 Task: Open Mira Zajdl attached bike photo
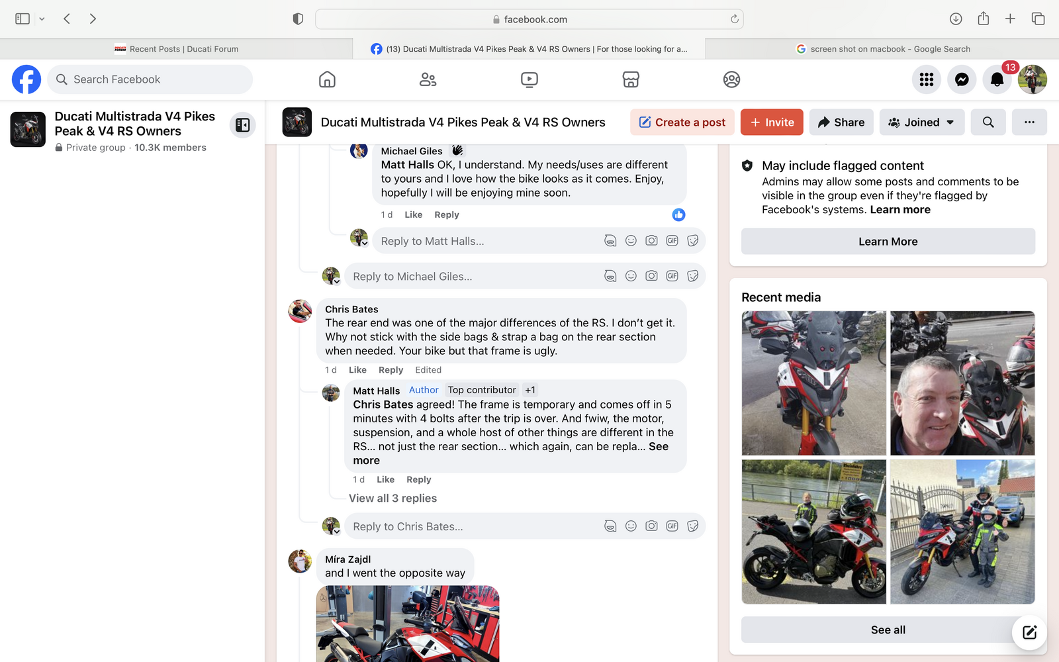tap(408, 624)
